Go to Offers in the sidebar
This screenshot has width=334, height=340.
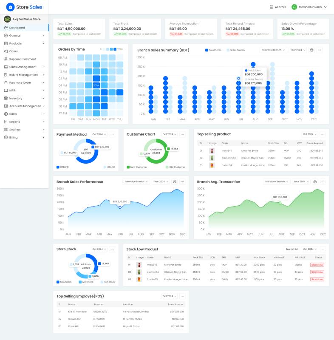tap(13, 51)
